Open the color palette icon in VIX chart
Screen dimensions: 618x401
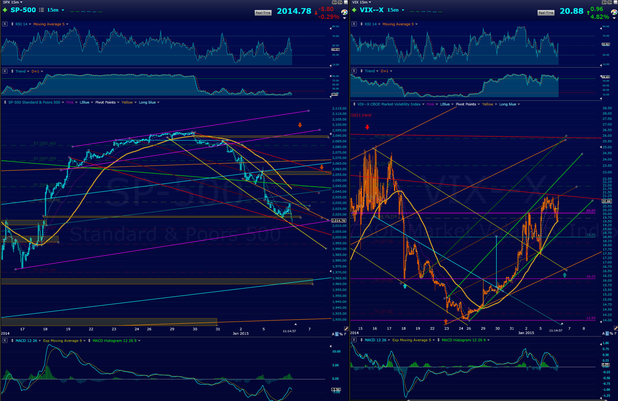[614, 12]
